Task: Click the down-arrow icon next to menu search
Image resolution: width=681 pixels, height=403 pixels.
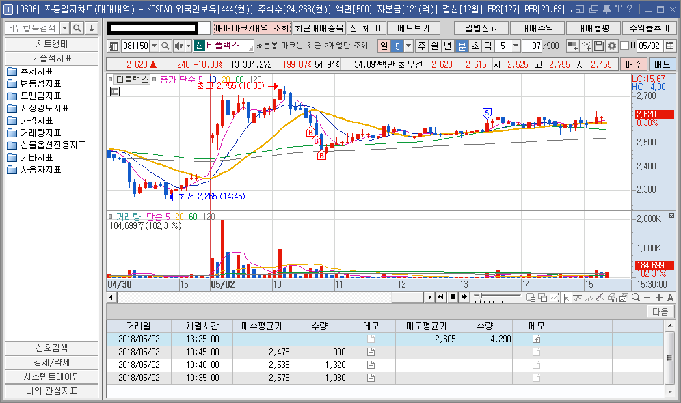Action: (91, 29)
